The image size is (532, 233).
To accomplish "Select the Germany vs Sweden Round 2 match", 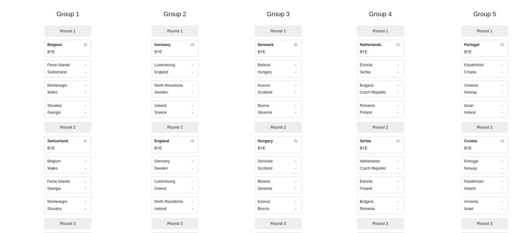I will (x=175, y=165).
